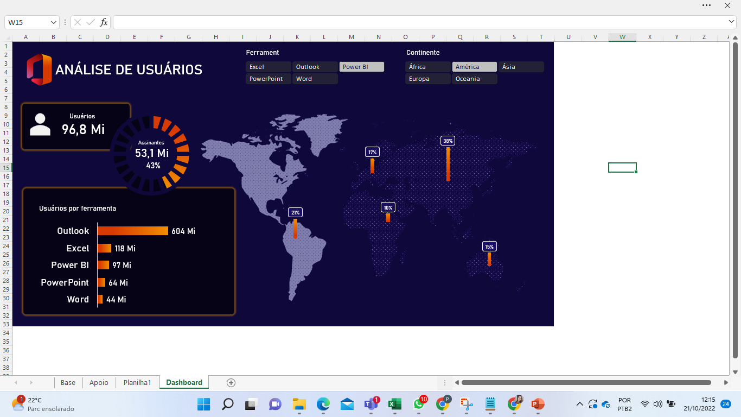
Task: Click the Office logo in the dashboard header
Action: [x=39, y=69]
